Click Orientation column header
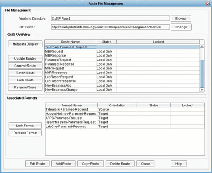This screenshot has width=212, height=173. point(117,105)
